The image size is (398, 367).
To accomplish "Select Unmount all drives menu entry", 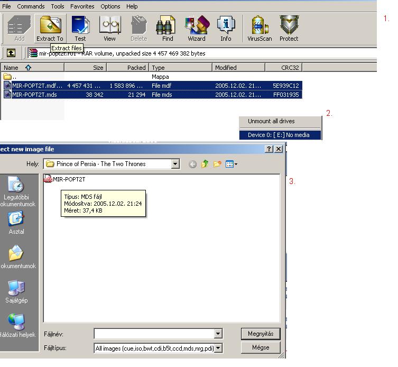I will [271, 121].
